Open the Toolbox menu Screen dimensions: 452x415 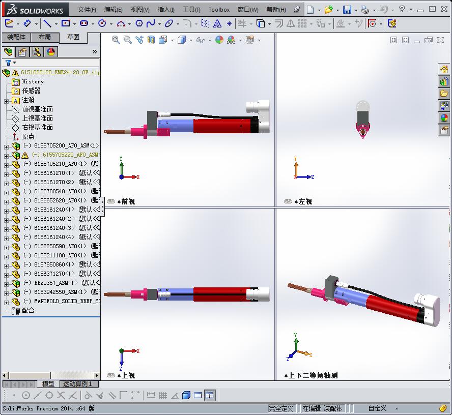tap(219, 10)
